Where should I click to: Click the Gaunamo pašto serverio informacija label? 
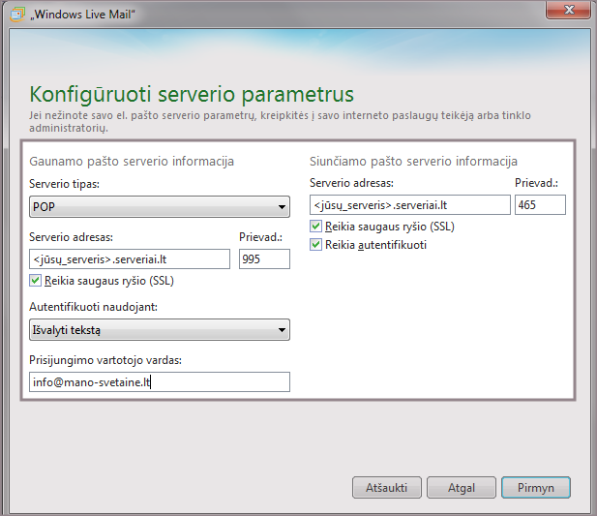[133, 161]
